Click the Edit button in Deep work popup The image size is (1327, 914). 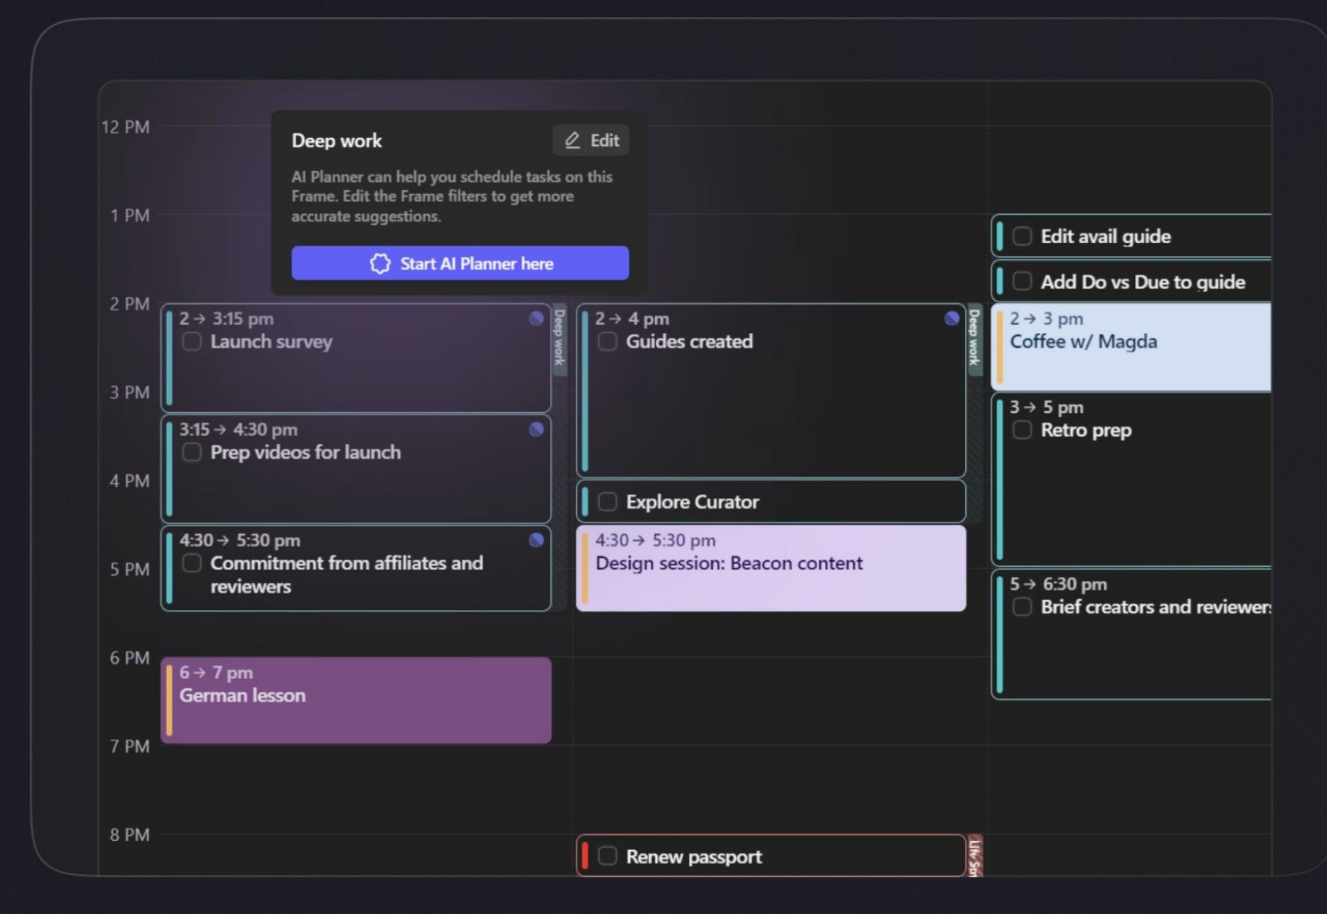pos(591,141)
